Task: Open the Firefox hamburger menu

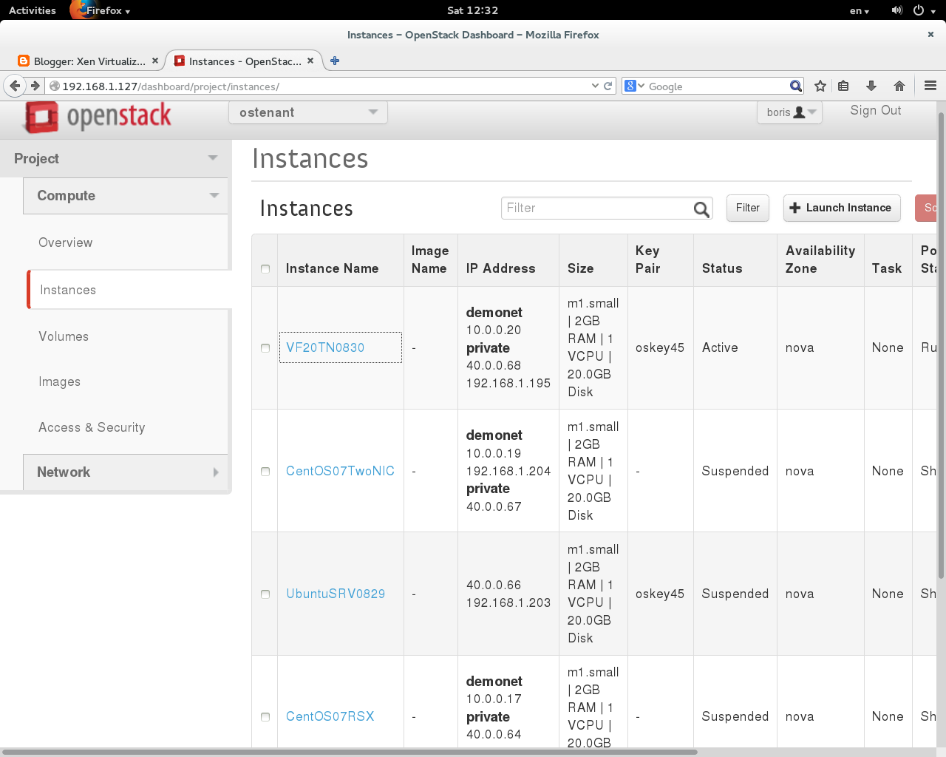Action: click(x=930, y=86)
